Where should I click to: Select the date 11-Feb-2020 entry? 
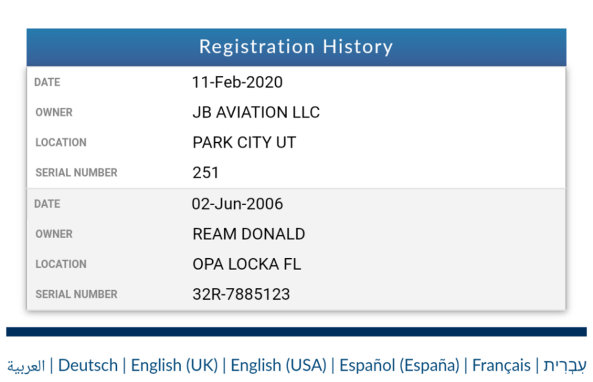click(x=237, y=82)
